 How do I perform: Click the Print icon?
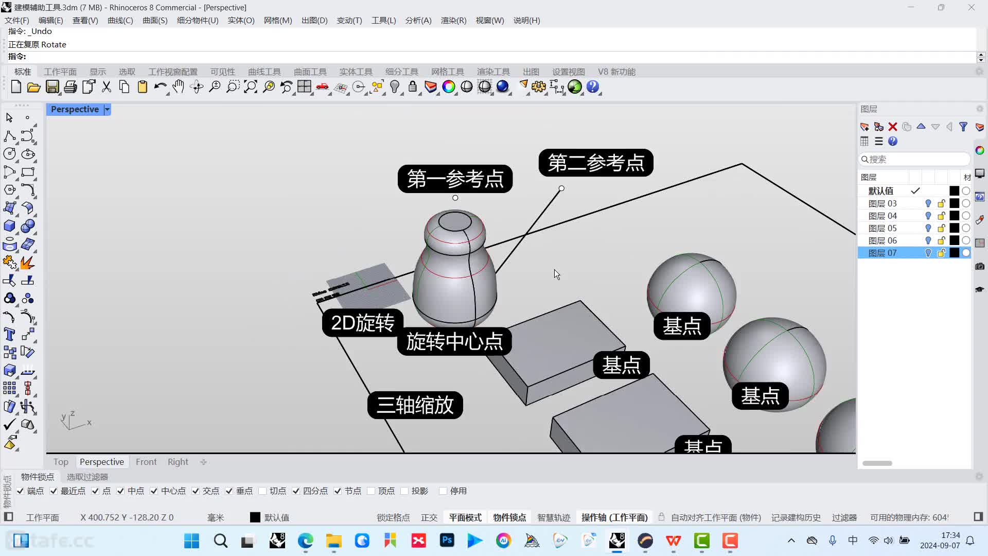pos(70,87)
